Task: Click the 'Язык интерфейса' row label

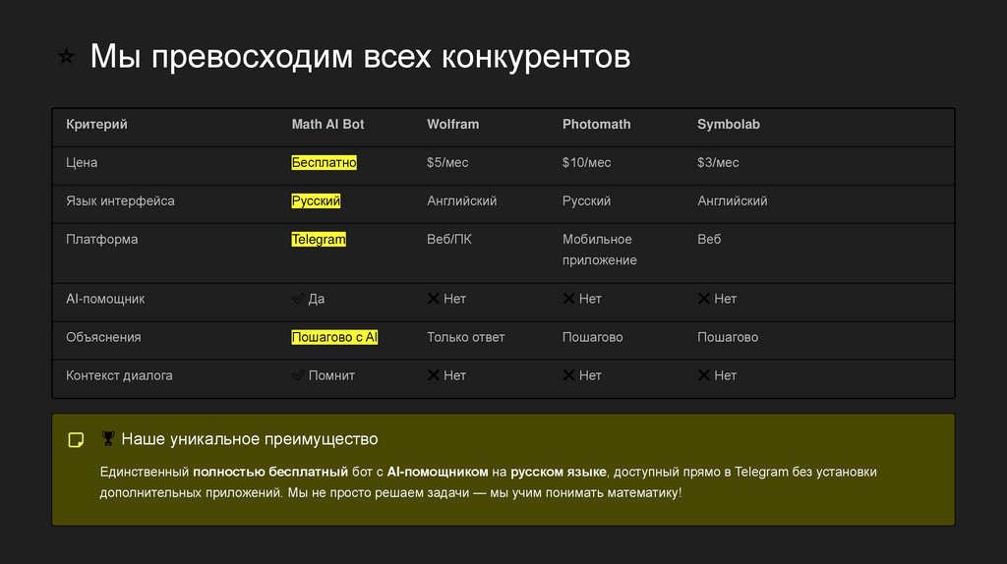Action: click(120, 200)
